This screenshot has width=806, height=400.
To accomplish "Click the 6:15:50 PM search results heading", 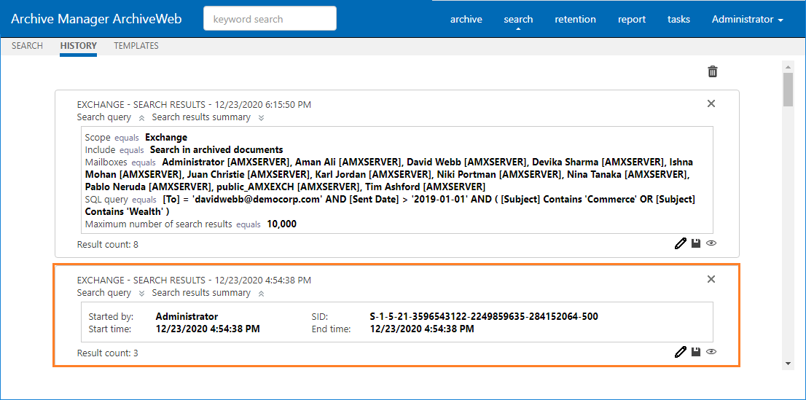I will [194, 105].
